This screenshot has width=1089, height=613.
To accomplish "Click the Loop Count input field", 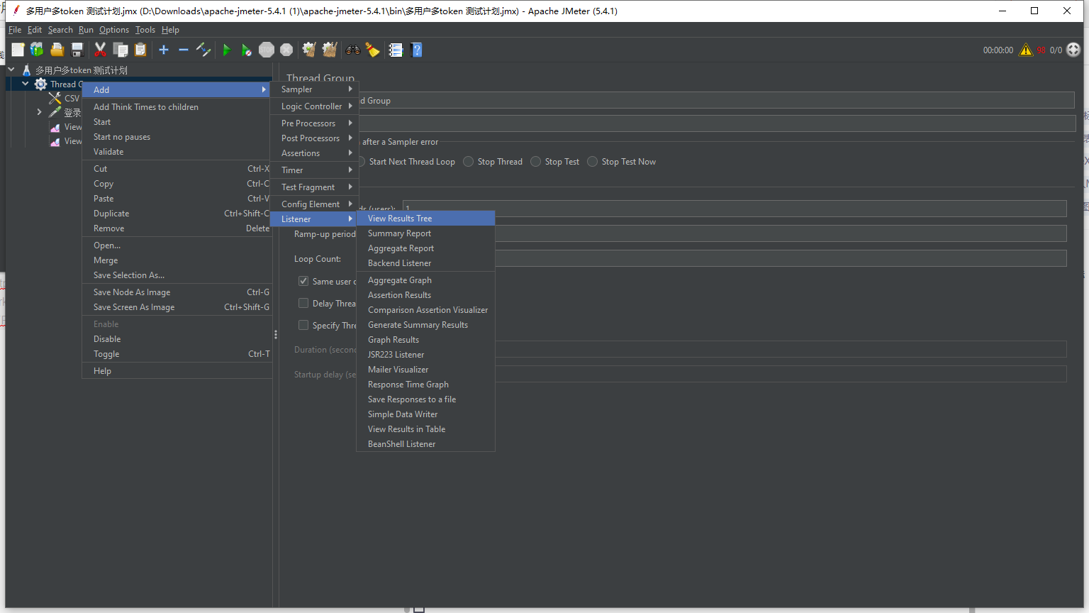I will [781, 258].
